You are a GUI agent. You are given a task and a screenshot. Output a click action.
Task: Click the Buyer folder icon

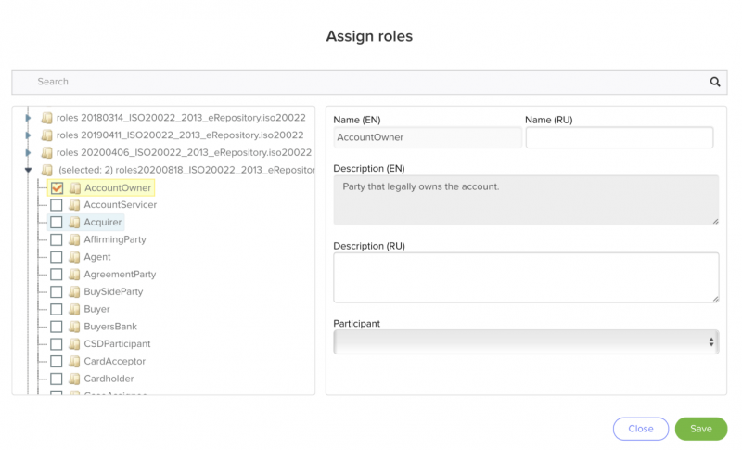pyautogui.click(x=74, y=310)
